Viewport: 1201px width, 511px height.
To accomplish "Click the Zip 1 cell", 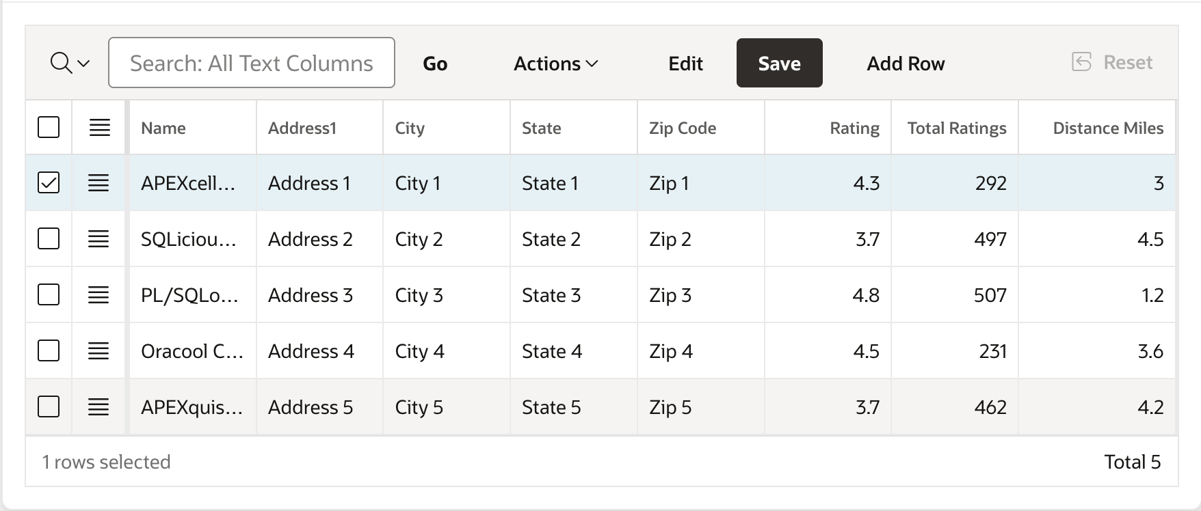I will [701, 183].
